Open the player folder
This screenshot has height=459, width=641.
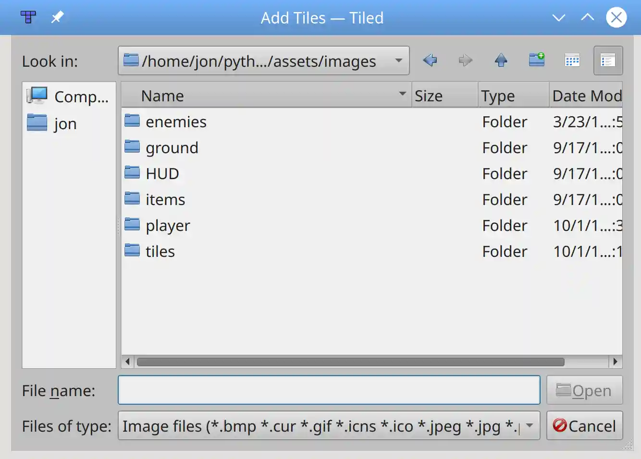point(167,225)
